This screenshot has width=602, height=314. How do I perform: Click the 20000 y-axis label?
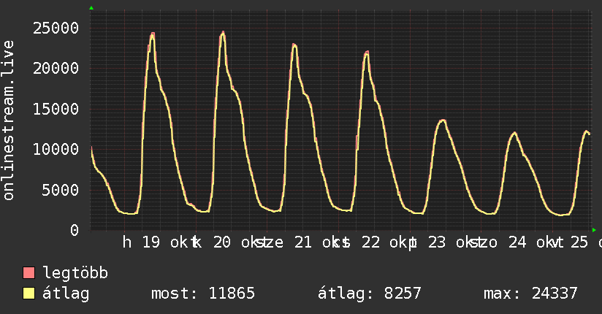click(56, 69)
